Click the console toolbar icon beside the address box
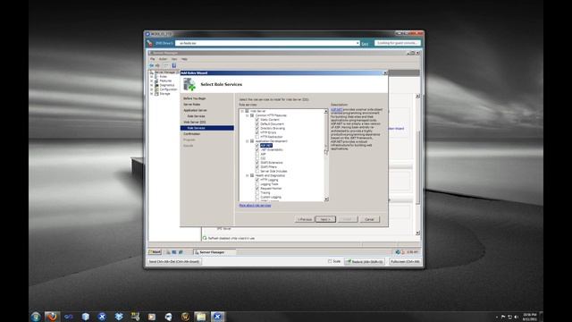 click(149, 43)
